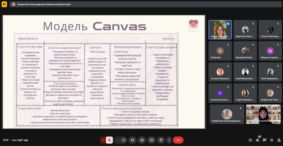Leave call with red hang-up button

pyautogui.click(x=178, y=140)
